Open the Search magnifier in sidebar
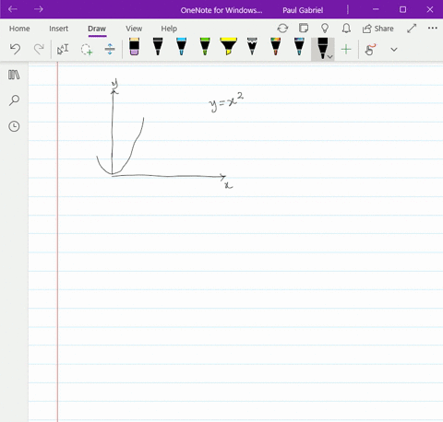This screenshot has height=422, width=443. [14, 100]
